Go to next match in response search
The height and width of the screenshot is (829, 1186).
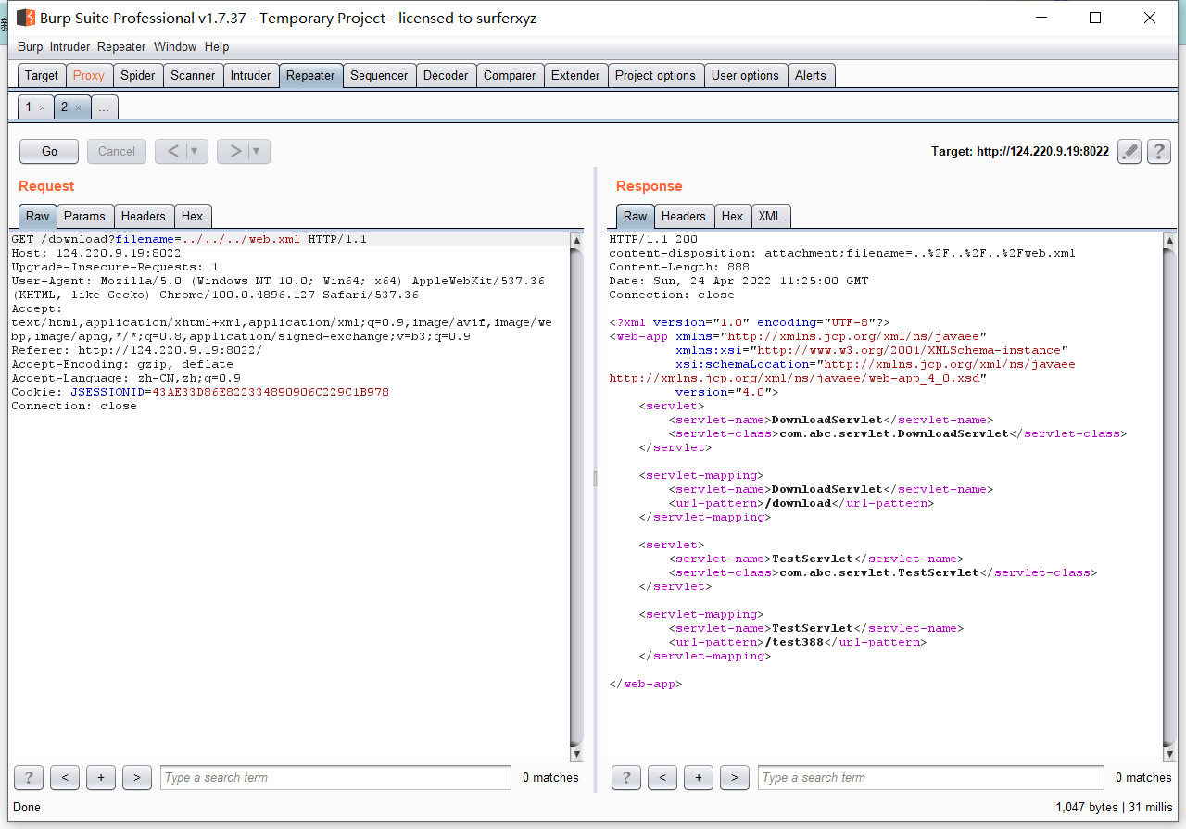click(734, 778)
